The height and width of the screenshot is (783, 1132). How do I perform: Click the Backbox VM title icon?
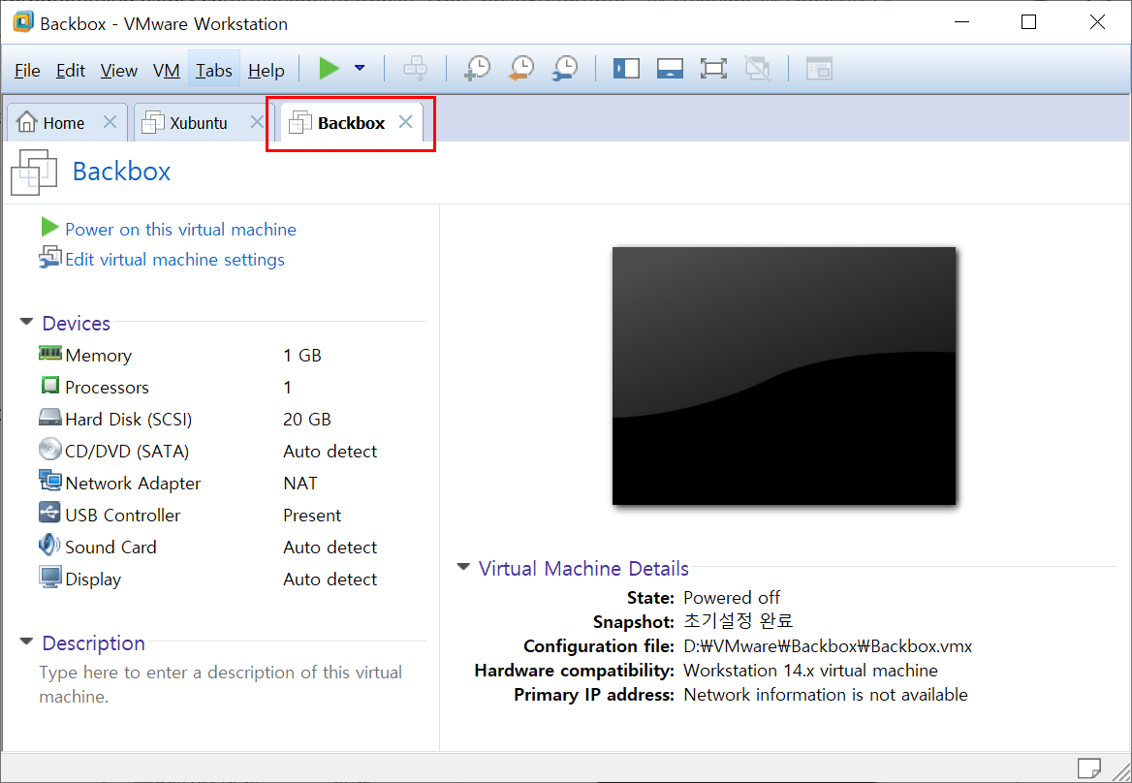[x=34, y=172]
